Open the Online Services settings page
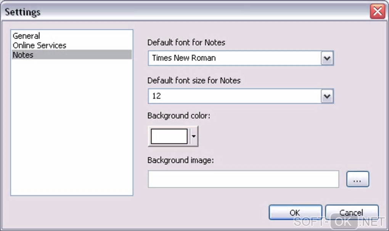Viewport: 389px width, 231px height. pyautogui.click(x=39, y=45)
